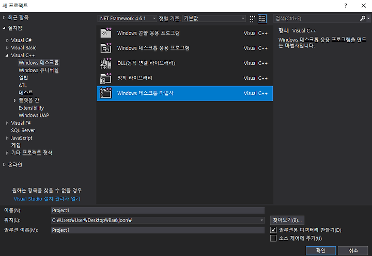Click the solution name (솔루션 이름) field

coord(158,230)
